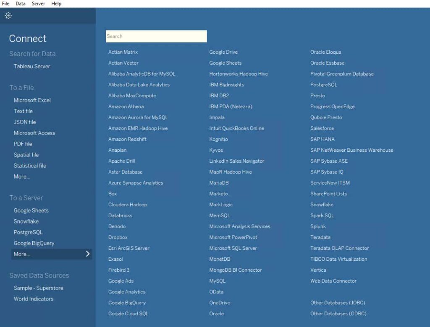This screenshot has width=430, height=327.
Task: Choose Google Drive connector
Action: tap(223, 52)
